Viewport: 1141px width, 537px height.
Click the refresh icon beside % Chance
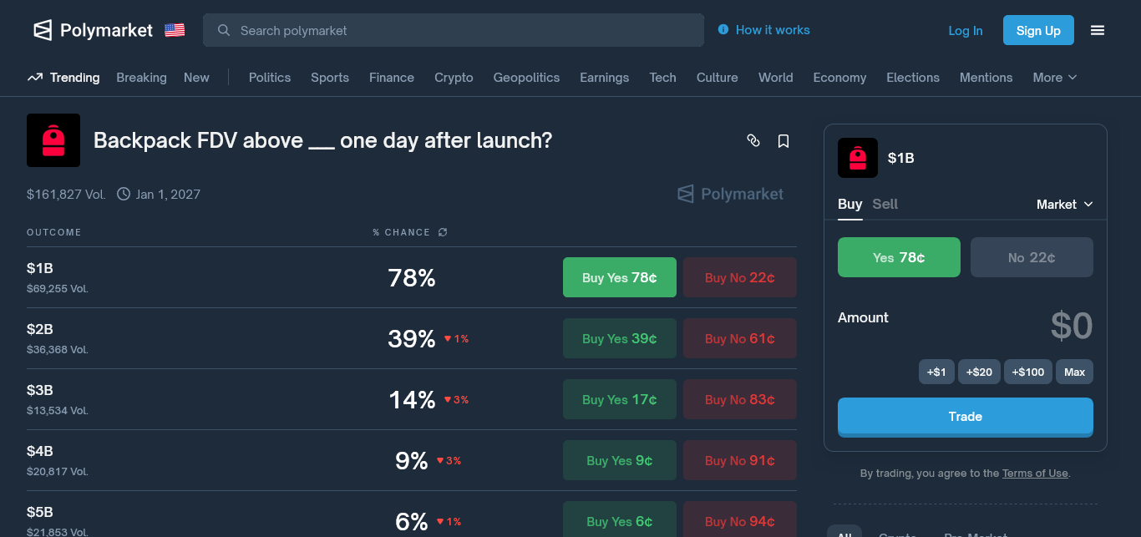[x=443, y=232]
